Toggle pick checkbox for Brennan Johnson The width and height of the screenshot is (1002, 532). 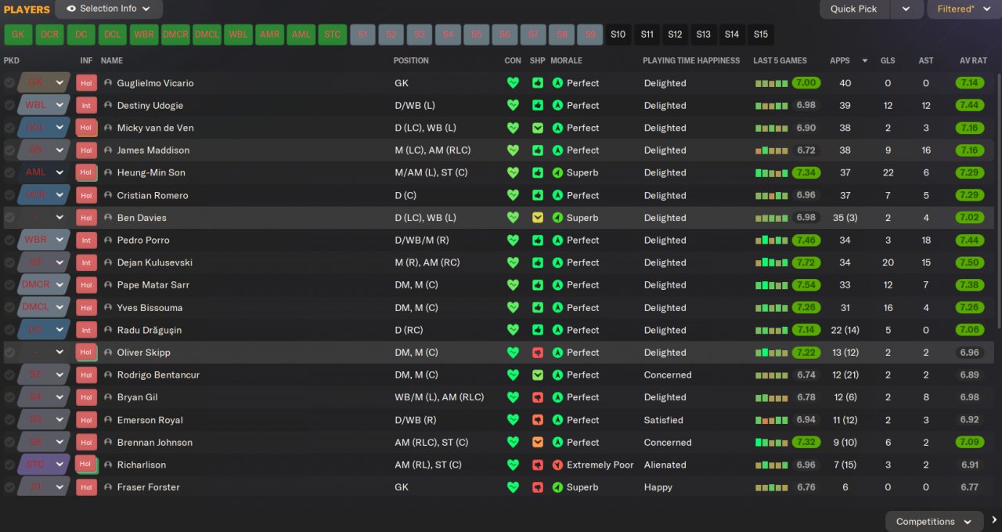[x=9, y=442]
